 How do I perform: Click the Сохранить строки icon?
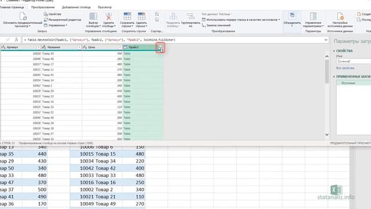(x=128, y=16)
